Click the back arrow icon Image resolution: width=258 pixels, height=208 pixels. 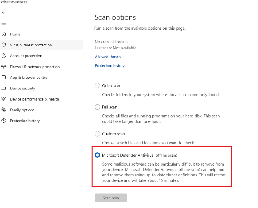3,12
